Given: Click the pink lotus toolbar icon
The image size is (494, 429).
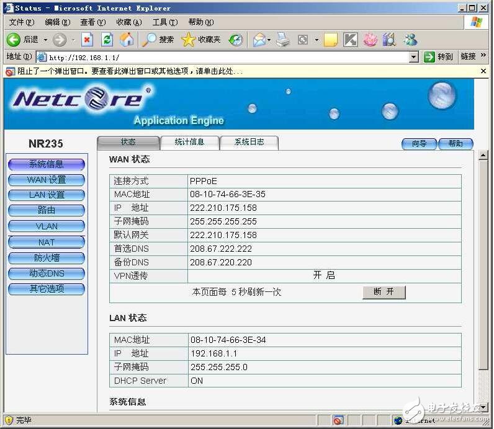Looking at the screenshot, I should [370, 40].
